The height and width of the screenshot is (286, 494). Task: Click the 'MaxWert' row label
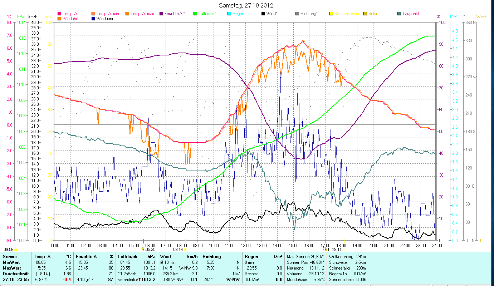12,268
